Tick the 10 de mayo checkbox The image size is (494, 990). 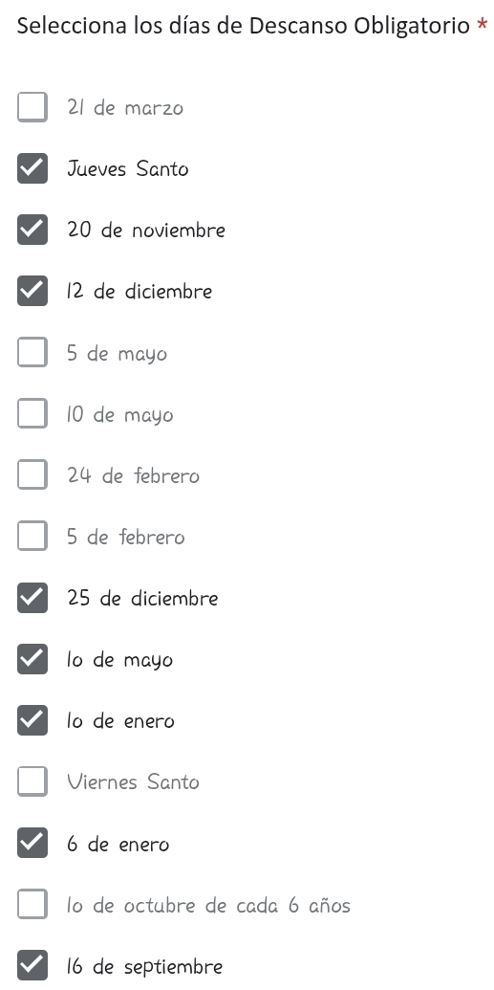point(32,413)
